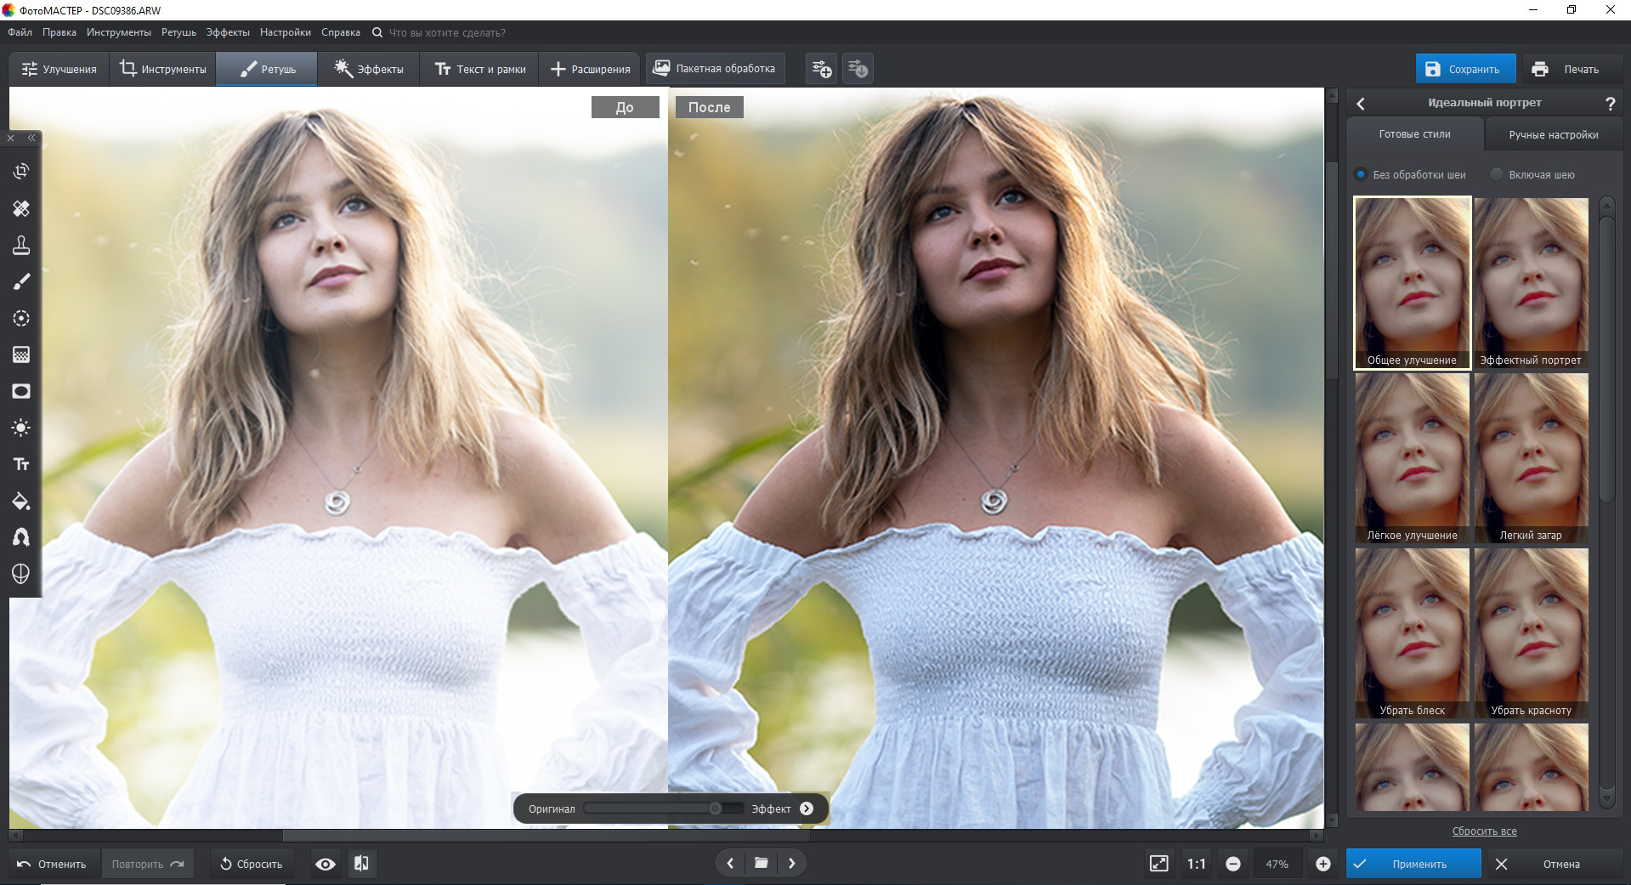Select the Vignette tool in the sidebar
Screen dimensions: 1631x885
pos(21,391)
